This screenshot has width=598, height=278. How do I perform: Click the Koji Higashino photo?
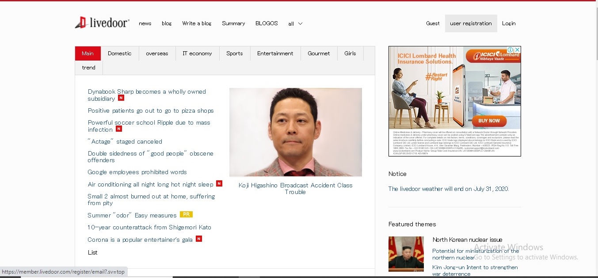click(x=295, y=132)
